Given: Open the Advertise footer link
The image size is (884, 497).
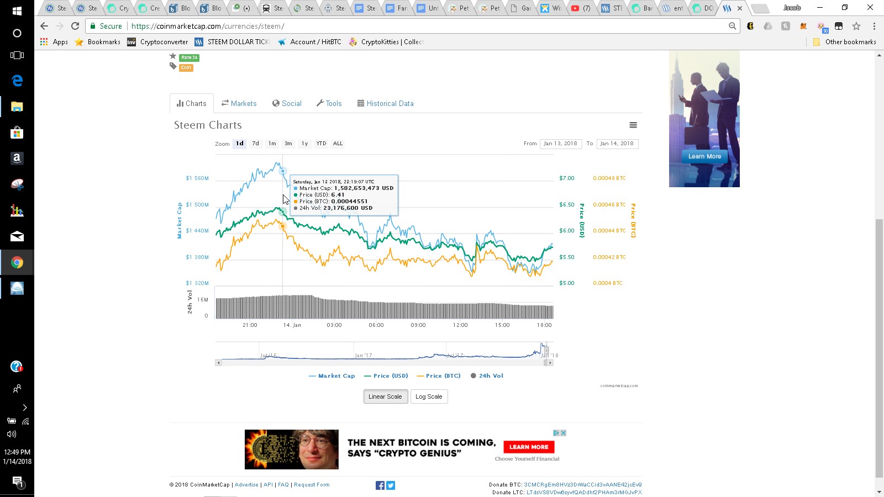Looking at the screenshot, I should click(246, 485).
